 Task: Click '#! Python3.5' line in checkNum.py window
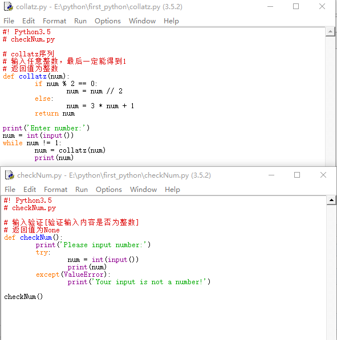click(28, 200)
